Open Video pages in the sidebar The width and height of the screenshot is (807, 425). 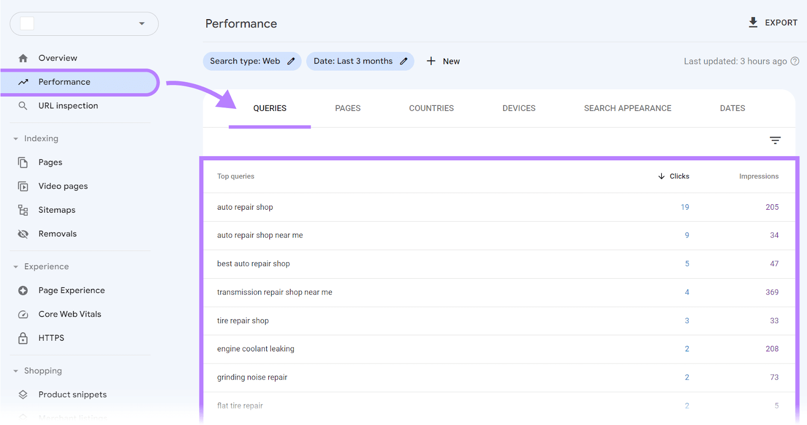click(x=63, y=186)
